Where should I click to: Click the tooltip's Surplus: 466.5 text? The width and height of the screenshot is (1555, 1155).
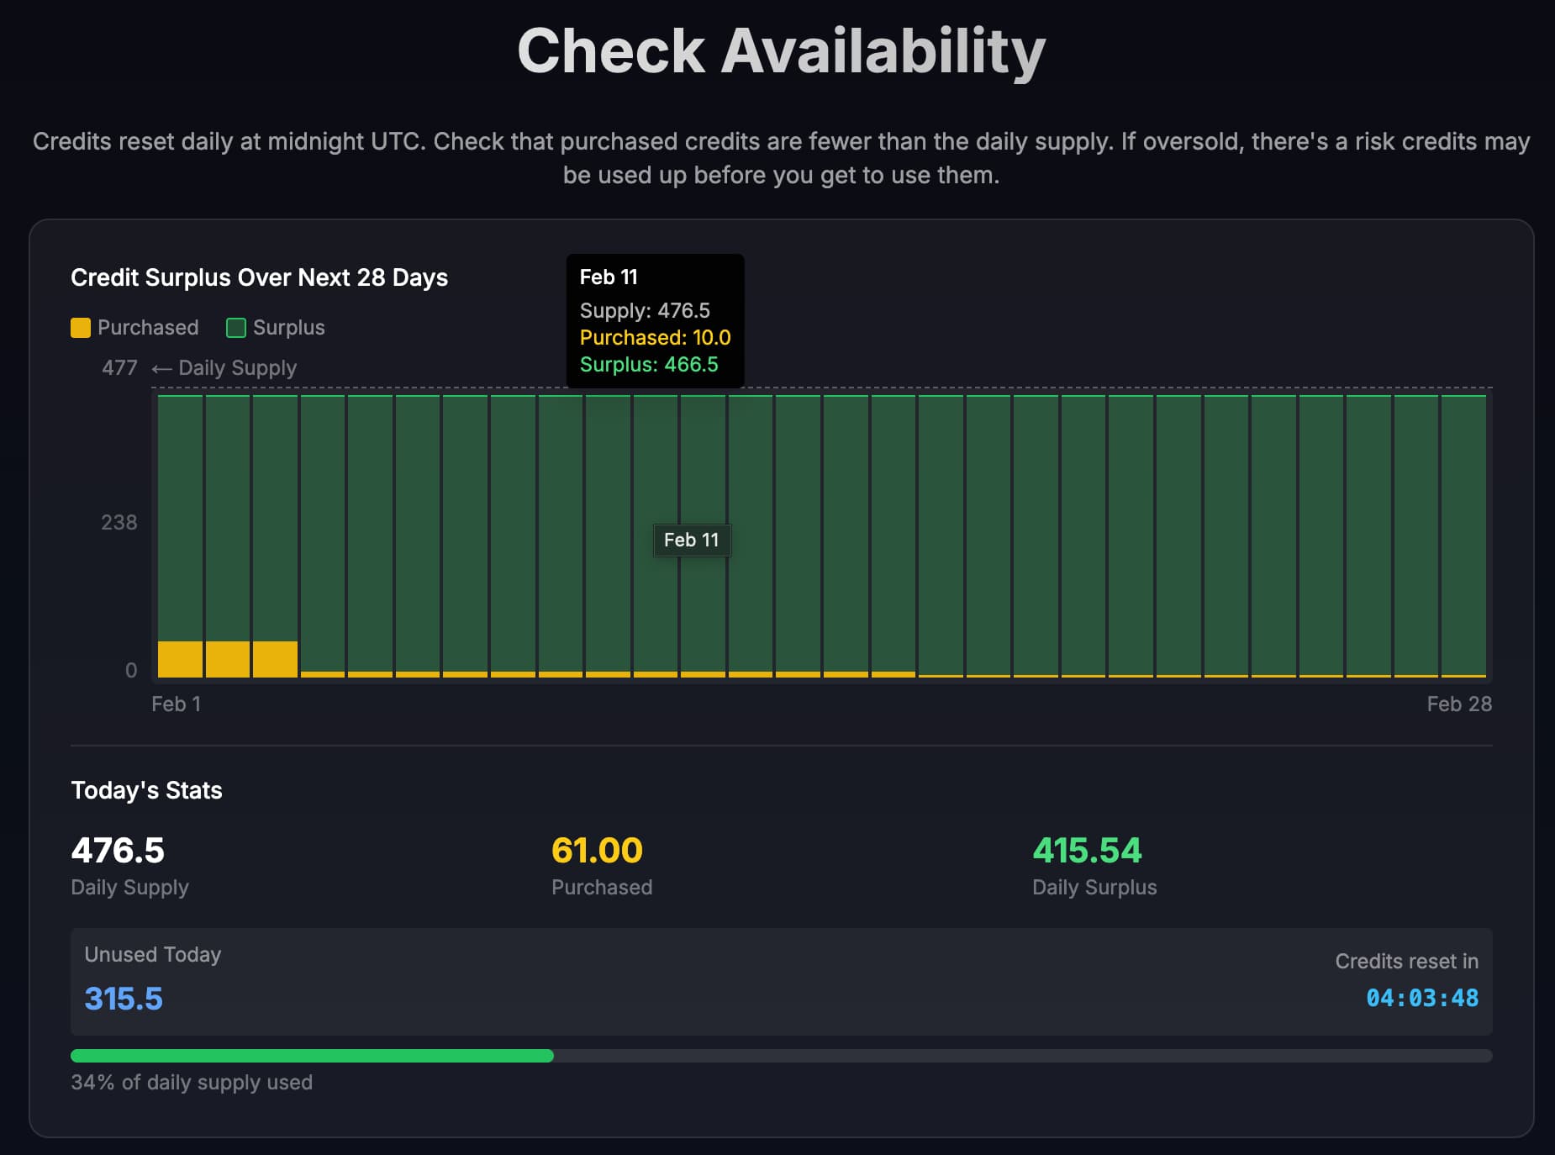649,365
